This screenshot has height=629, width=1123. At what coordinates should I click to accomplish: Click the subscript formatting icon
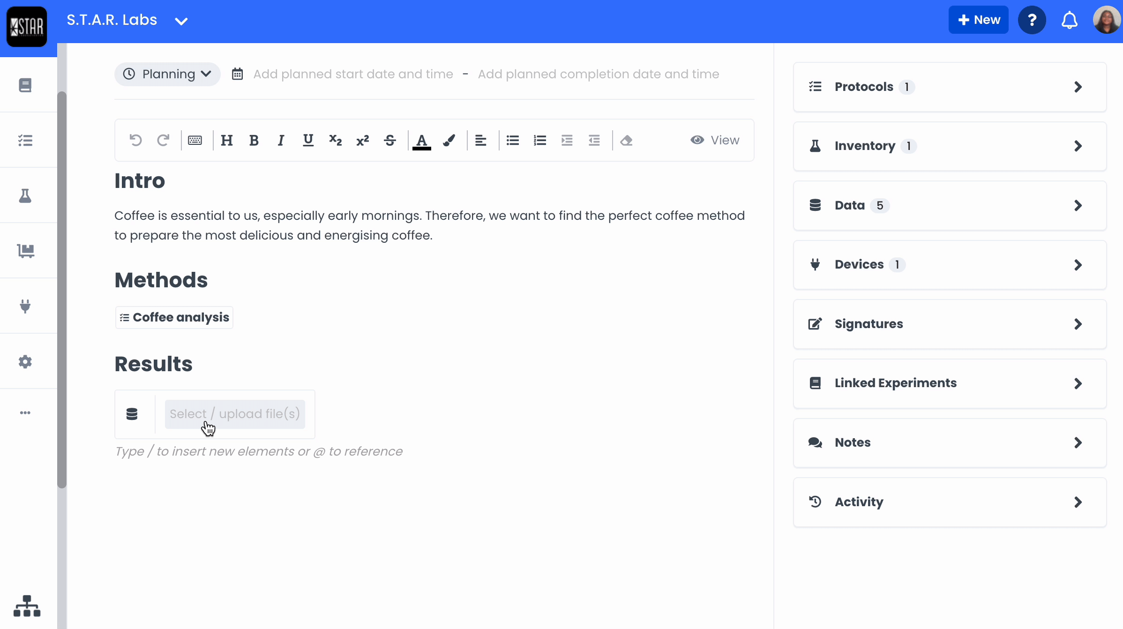click(335, 140)
